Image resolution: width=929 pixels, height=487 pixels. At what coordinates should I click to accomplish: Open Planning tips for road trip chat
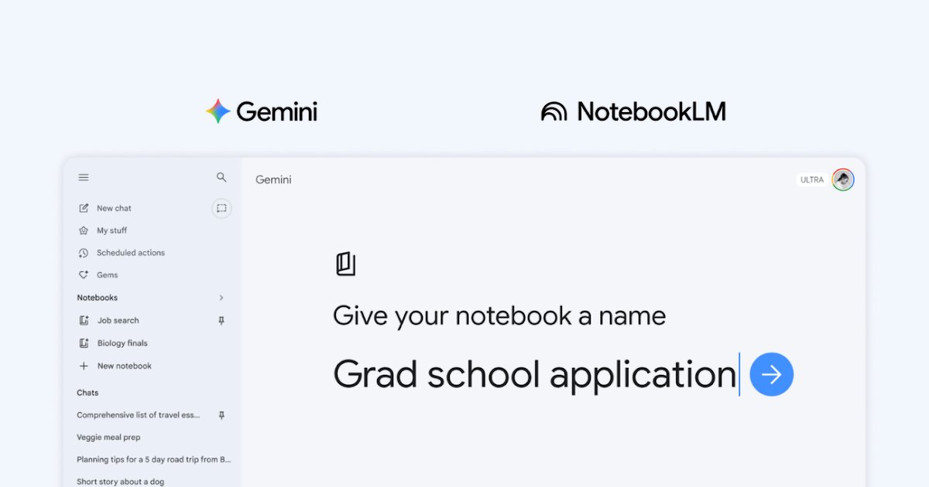(x=154, y=459)
